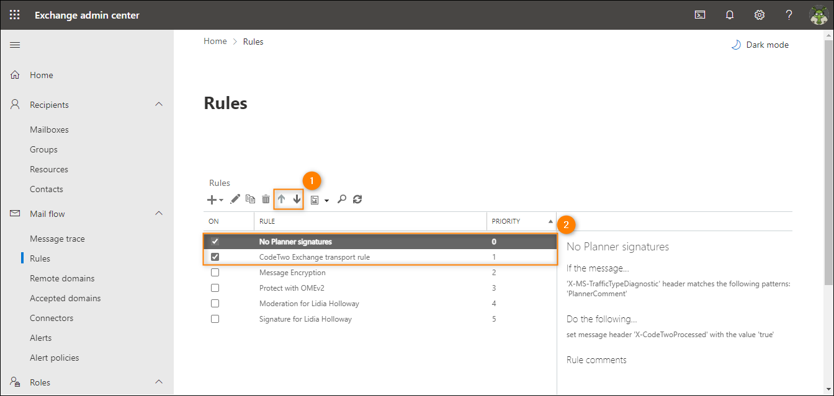Create a new rule with the plus icon
Image resolution: width=834 pixels, height=396 pixels.
point(211,200)
